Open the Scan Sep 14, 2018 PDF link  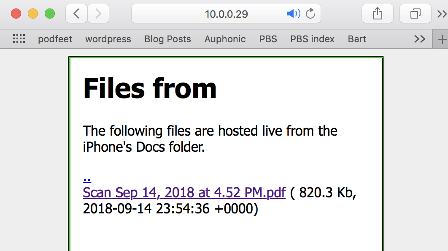point(184,193)
